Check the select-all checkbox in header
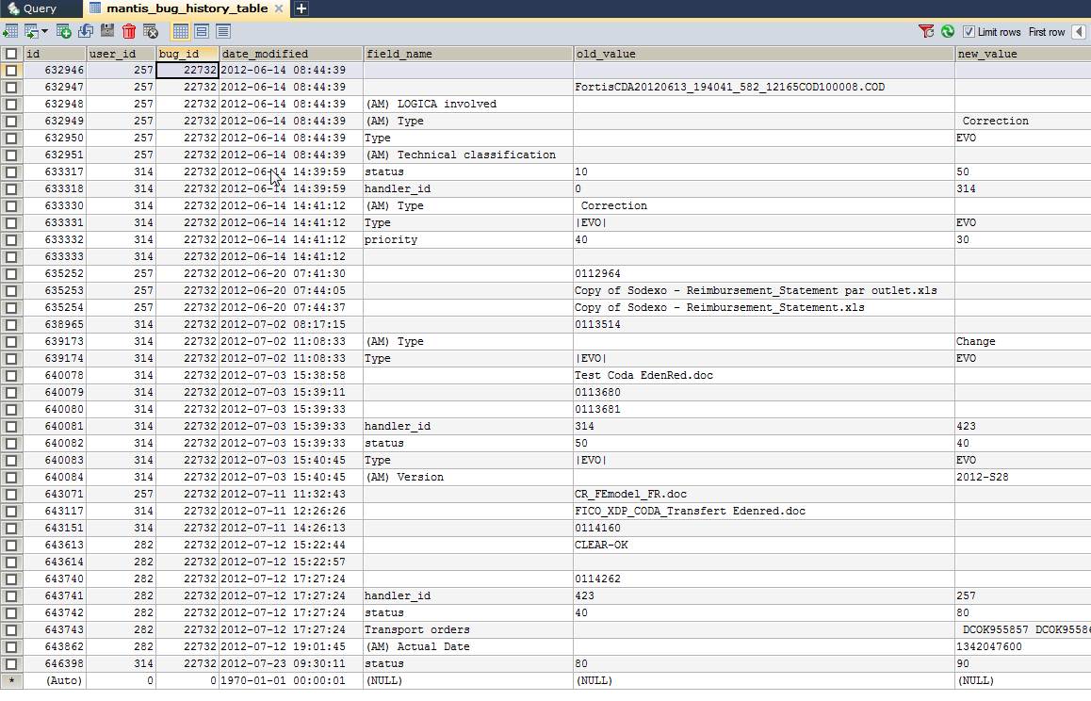This screenshot has width=1091, height=701. pyautogui.click(x=11, y=54)
